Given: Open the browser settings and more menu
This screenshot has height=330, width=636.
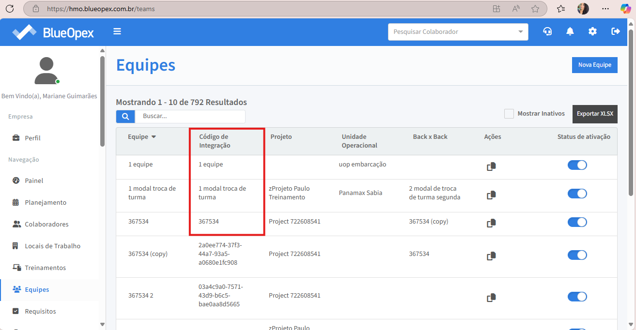Looking at the screenshot, I should [605, 9].
